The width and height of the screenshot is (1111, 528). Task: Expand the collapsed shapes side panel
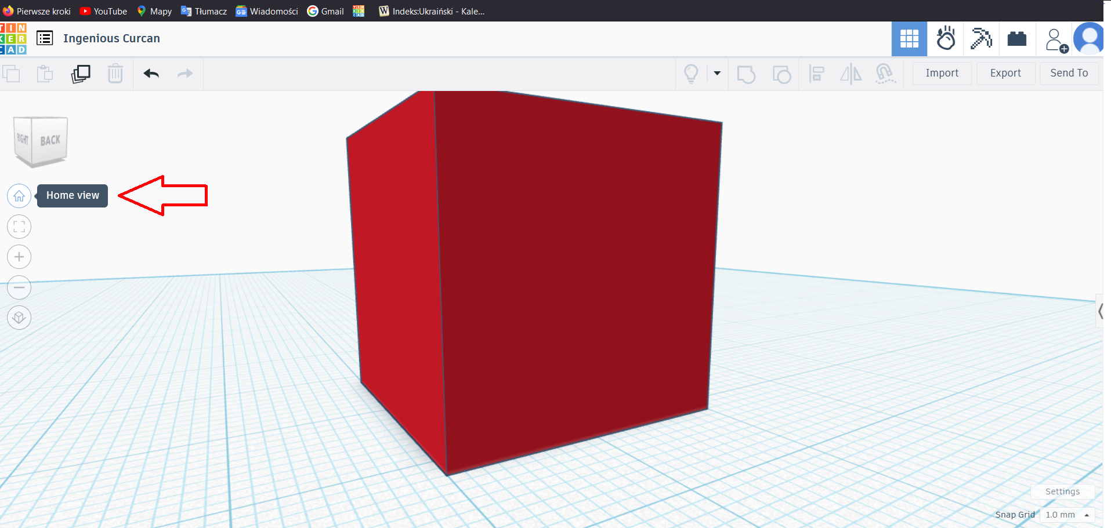[x=1099, y=312]
